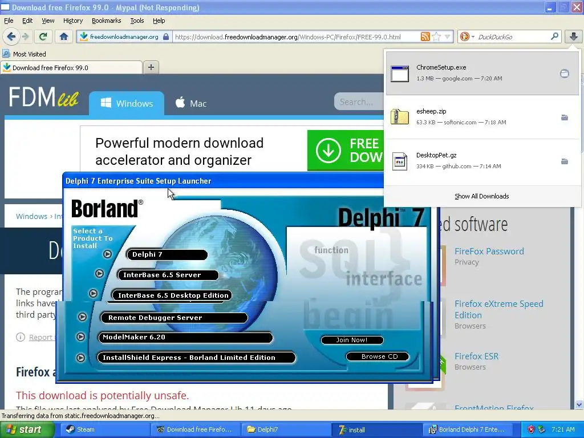Choose ModelMaker 6.20 install option
The height and width of the screenshot is (438, 584).
[x=185, y=338]
